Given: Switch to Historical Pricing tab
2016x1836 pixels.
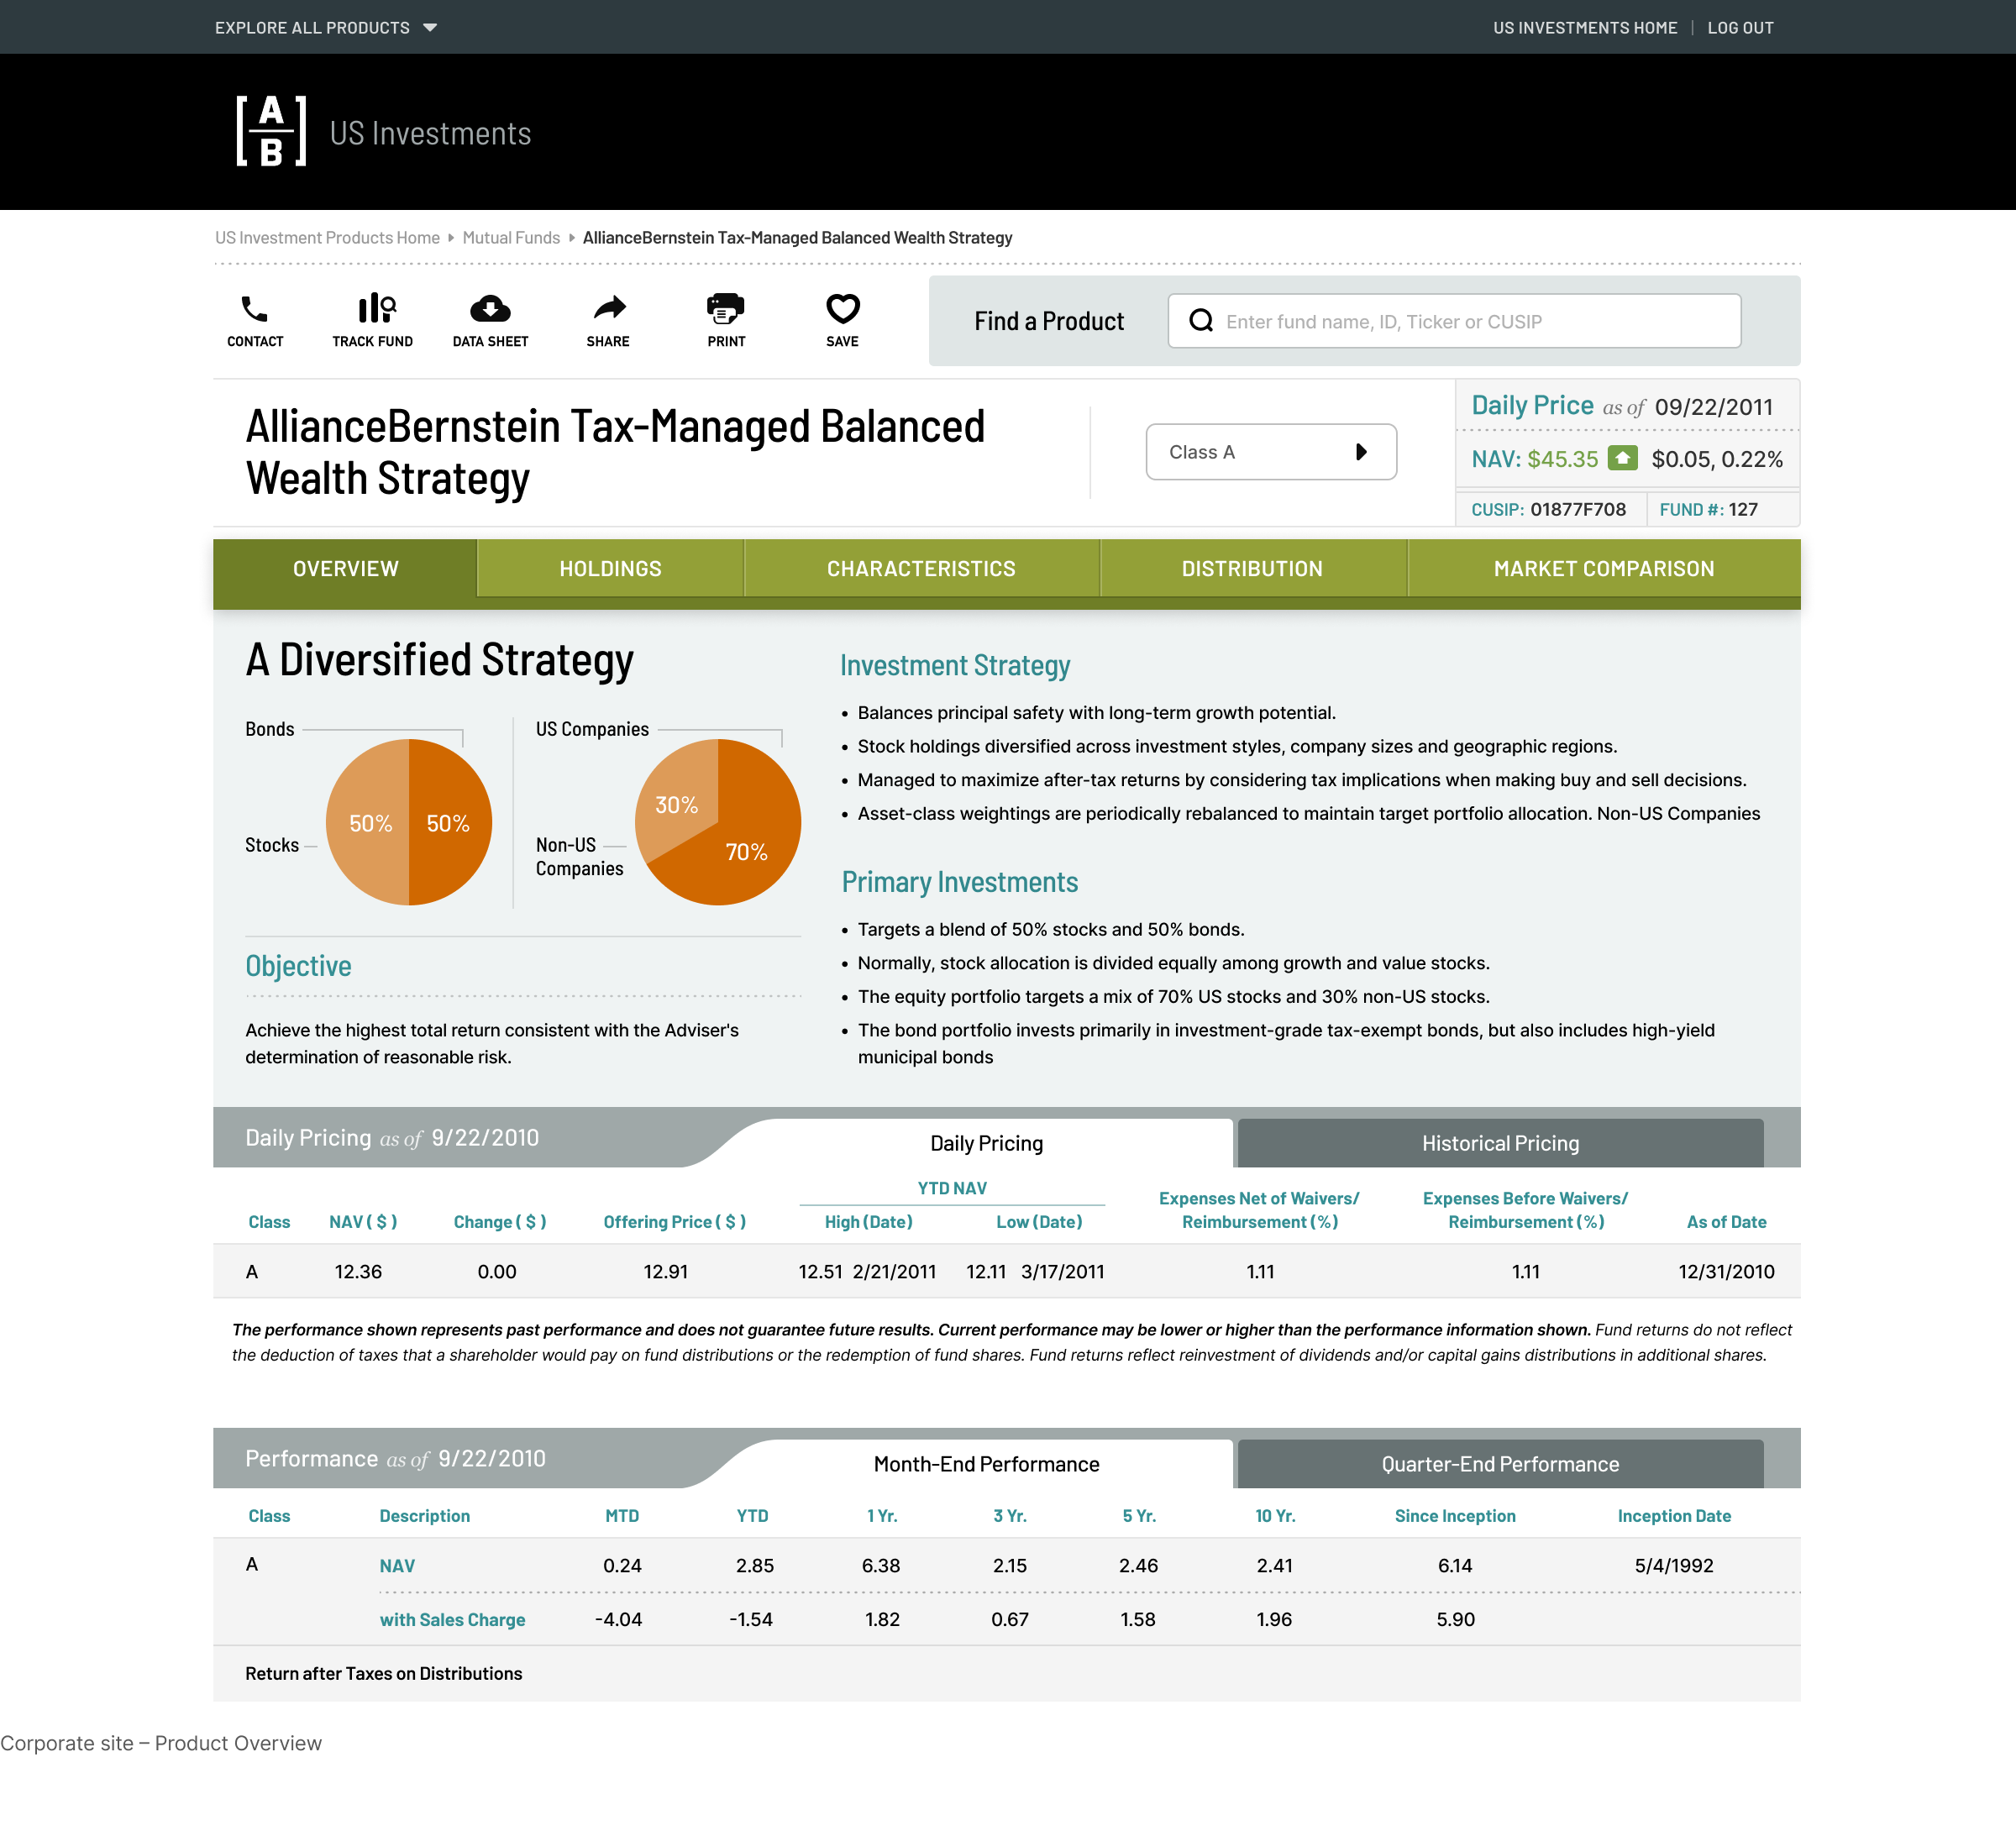Looking at the screenshot, I should pyautogui.click(x=1500, y=1143).
